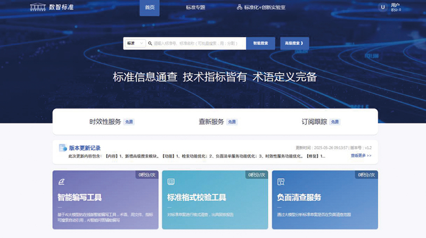Click the 用户 account name label

(x=395, y=5)
